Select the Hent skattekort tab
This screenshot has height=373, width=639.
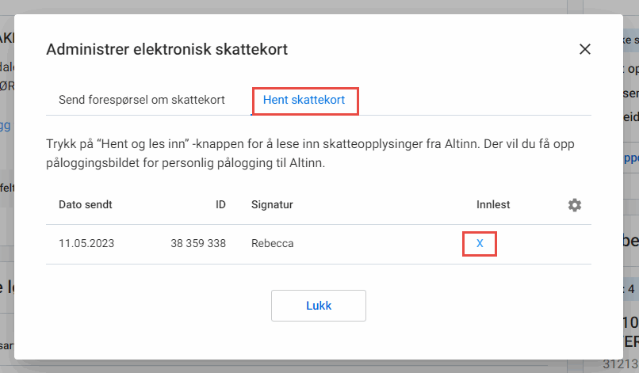click(x=304, y=100)
